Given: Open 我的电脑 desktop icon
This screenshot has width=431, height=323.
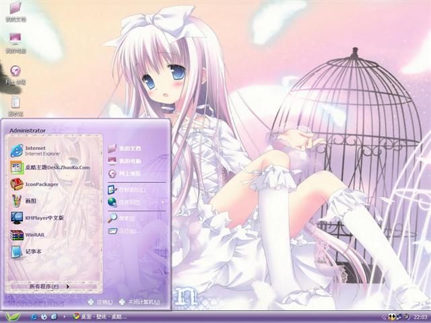Looking at the screenshot, I should pyautogui.click(x=15, y=42).
